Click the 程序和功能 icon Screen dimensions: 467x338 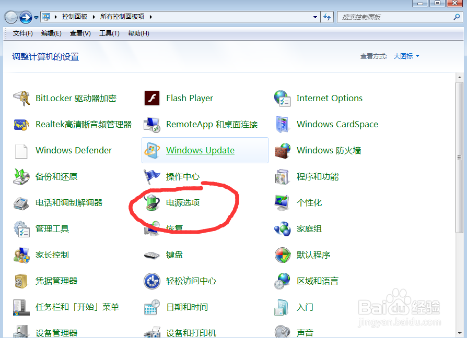283,177
